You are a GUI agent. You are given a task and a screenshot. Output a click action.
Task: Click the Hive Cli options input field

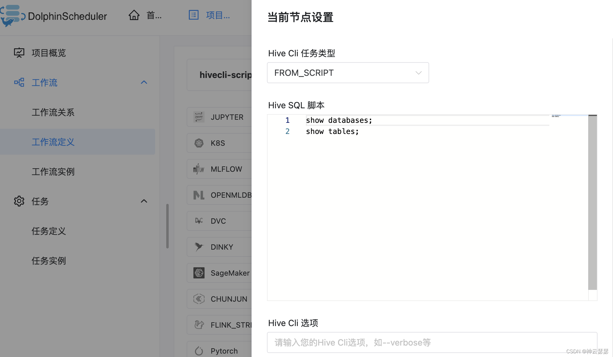[432, 342]
